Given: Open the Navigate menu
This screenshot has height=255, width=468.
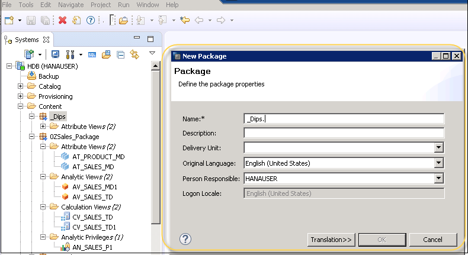Looking at the screenshot, I should point(70,4).
